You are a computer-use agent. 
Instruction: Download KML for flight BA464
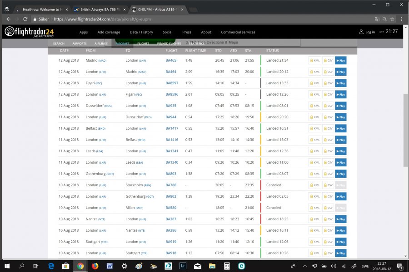(314, 72)
